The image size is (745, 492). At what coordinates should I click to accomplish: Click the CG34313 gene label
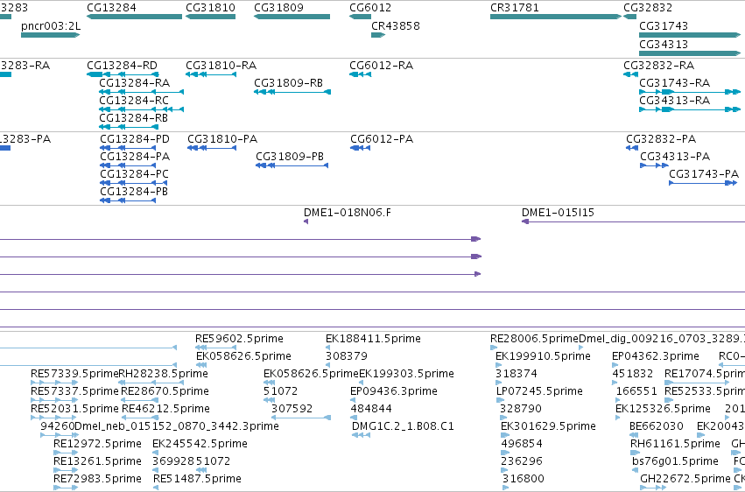[664, 44]
